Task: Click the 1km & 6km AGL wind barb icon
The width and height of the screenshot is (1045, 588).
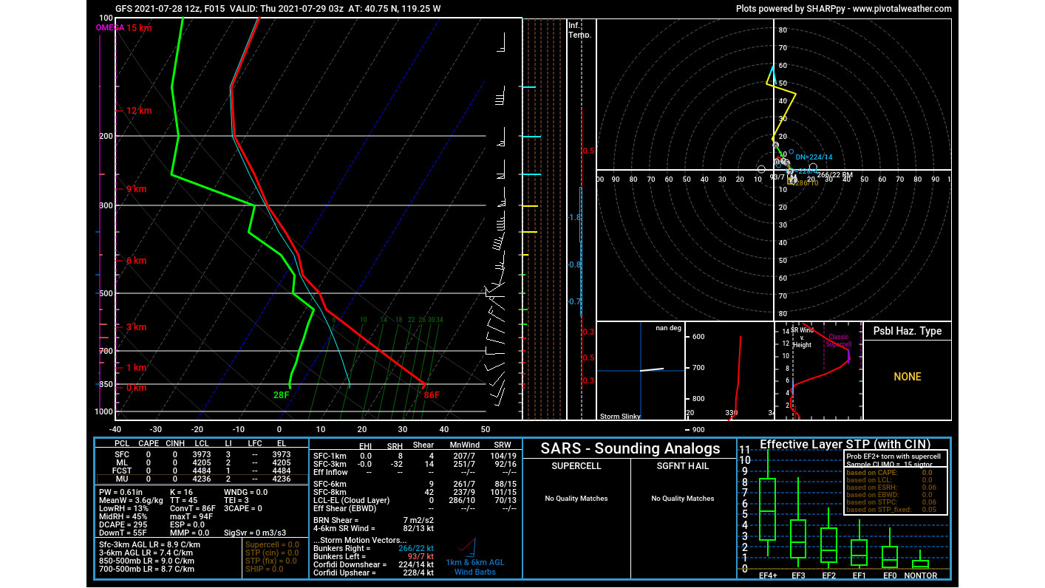Action: [x=467, y=547]
